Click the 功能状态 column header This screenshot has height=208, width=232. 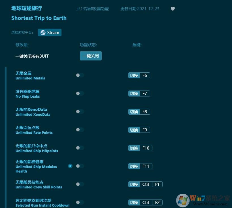88,45
